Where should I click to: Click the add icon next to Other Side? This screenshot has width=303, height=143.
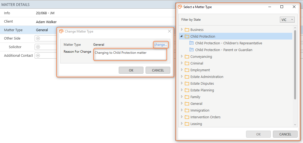38,38
